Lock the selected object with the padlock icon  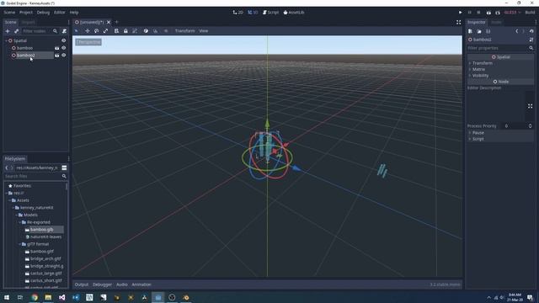click(x=125, y=31)
